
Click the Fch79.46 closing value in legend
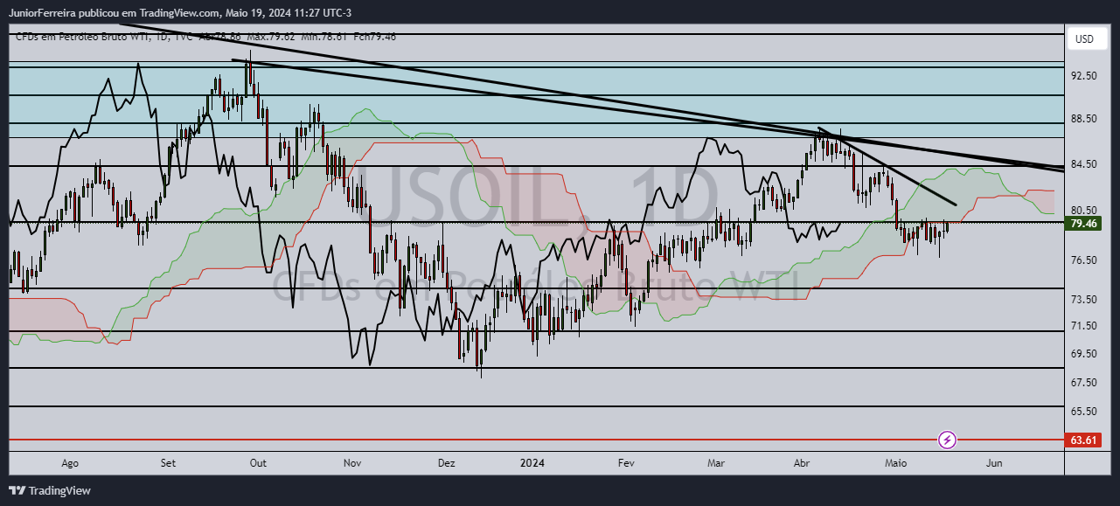pyautogui.click(x=374, y=36)
